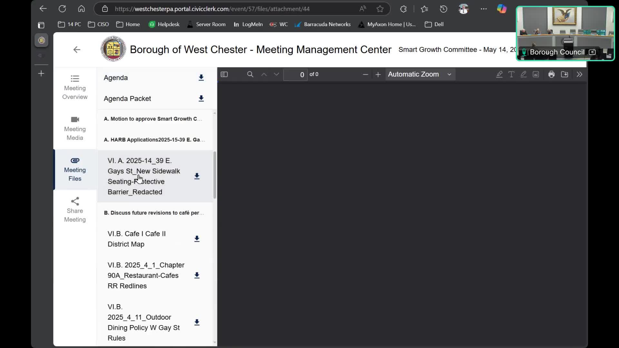Toggle the PDF viewer sidebar
619x348 pixels.
[x=224, y=74]
